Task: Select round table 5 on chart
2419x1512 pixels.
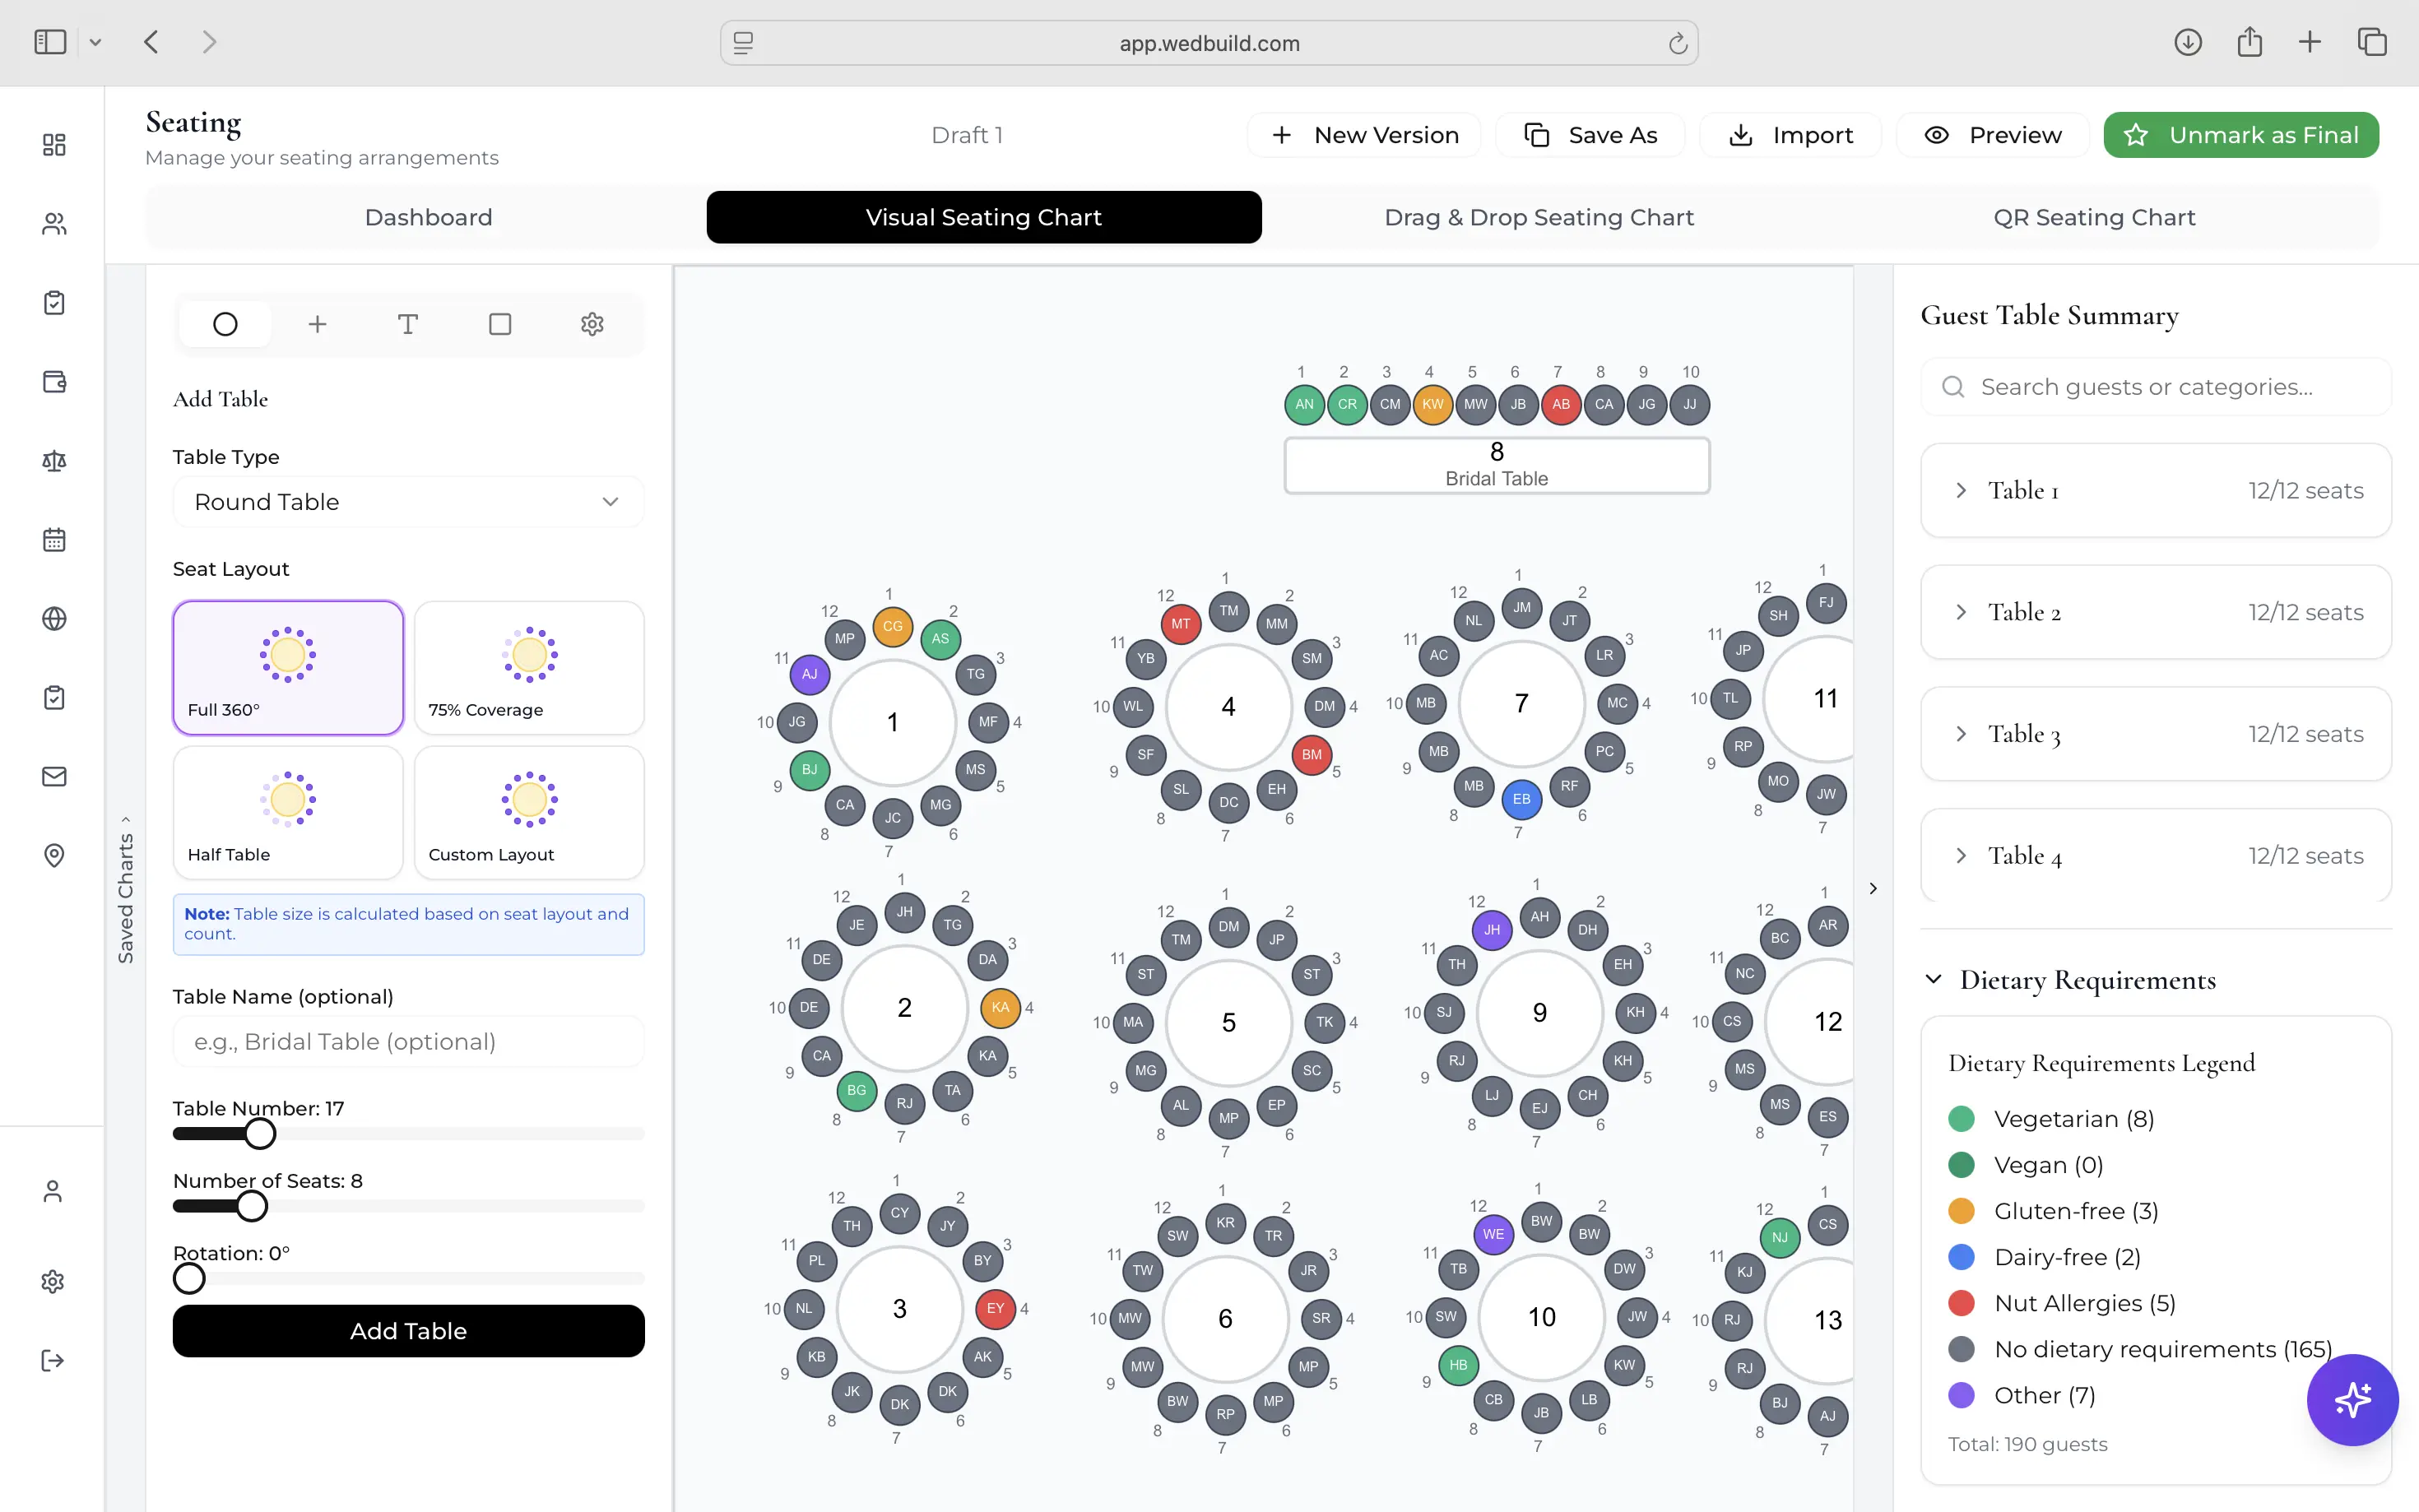Action: (1229, 1022)
